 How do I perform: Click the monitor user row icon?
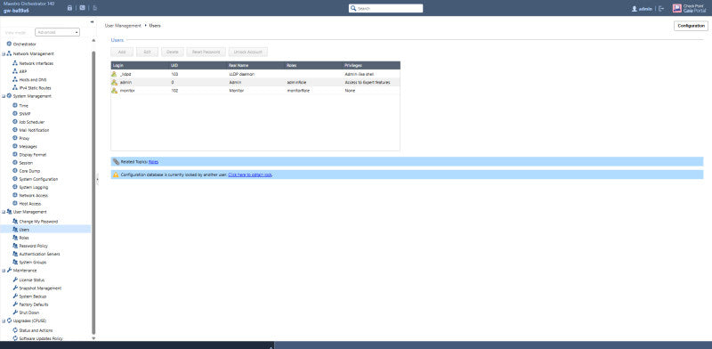[x=115, y=91]
